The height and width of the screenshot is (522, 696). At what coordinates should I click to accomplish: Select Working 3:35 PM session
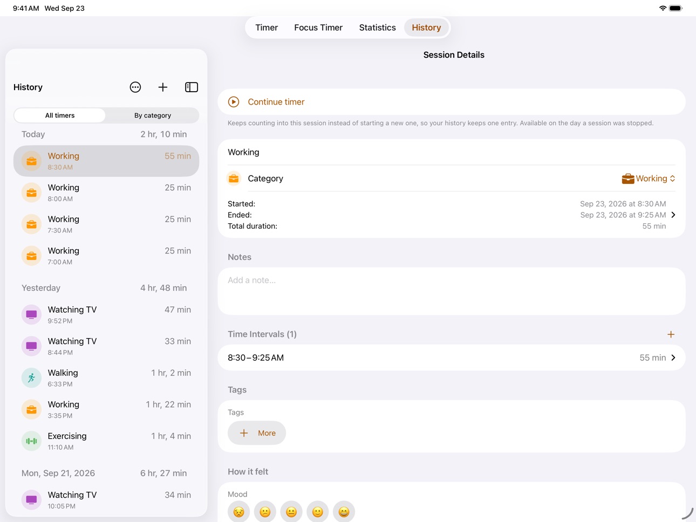click(106, 410)
